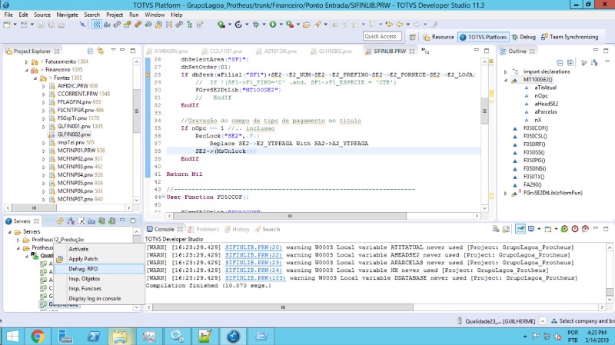Collapse the Fontes folder
This screenshot has height=345, width=615.
click(35, 78)
